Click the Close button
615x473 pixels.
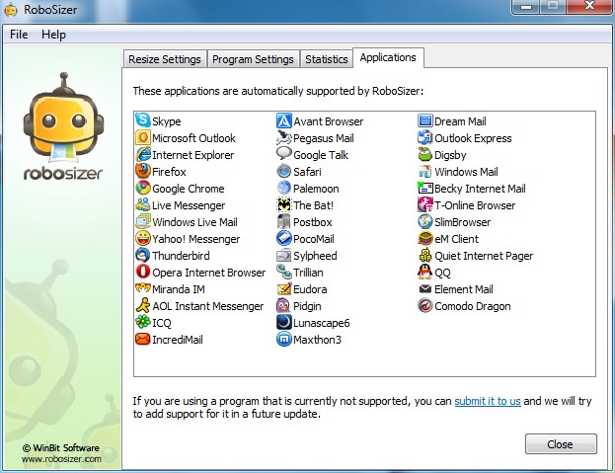tap(561, 444)
